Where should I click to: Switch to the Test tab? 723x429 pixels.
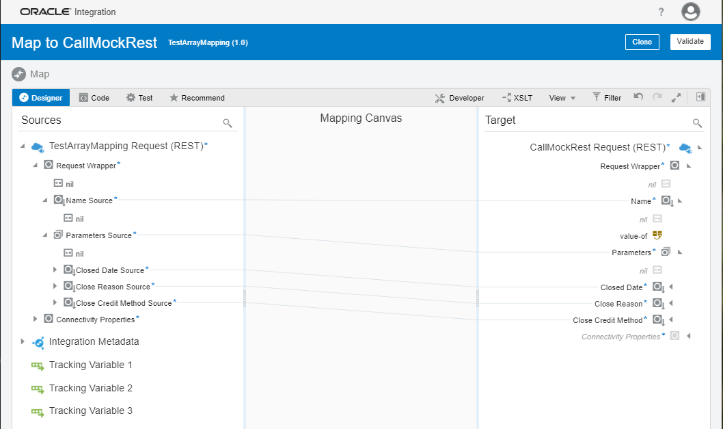pyautogui.click(x=139, y=98)
